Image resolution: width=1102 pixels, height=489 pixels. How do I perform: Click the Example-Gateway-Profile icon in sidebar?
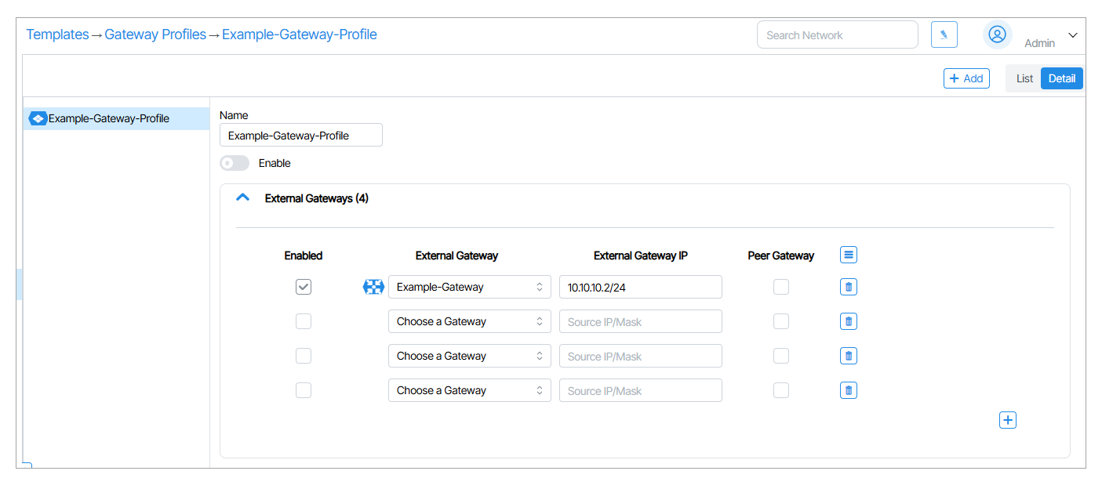[37, 119]
